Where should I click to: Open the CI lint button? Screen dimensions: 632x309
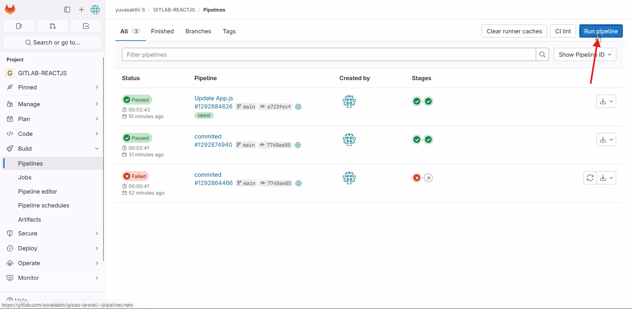pos(563,31)
